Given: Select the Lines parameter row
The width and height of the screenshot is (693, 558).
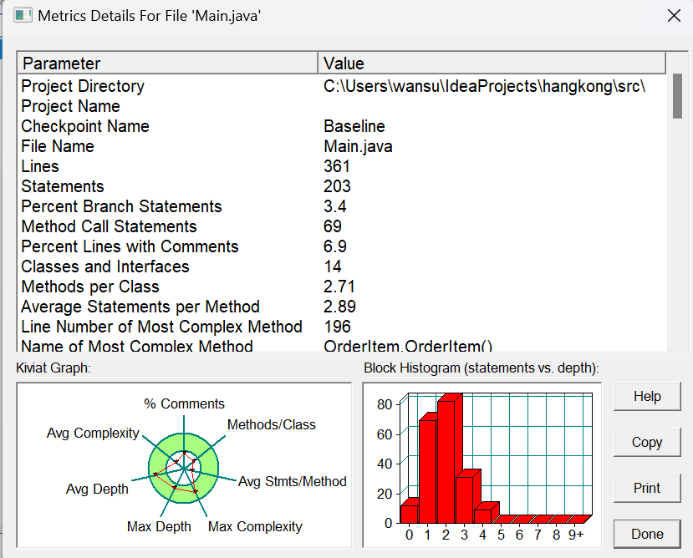Looking at the screenshot, I should [341, 166].
